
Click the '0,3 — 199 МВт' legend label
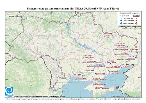128,18
